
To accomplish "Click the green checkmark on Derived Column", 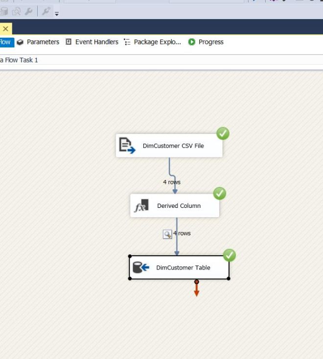I will point(220,194).
